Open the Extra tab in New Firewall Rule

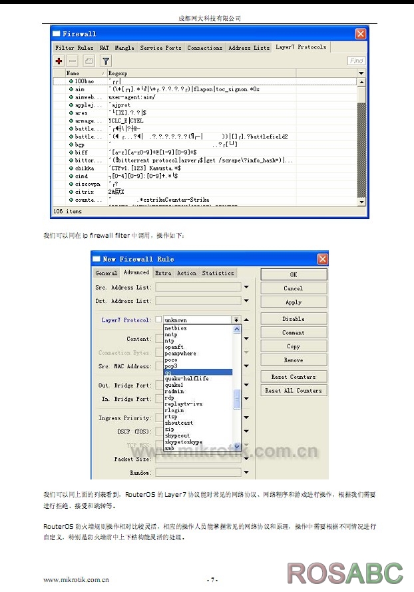[163, 273]
